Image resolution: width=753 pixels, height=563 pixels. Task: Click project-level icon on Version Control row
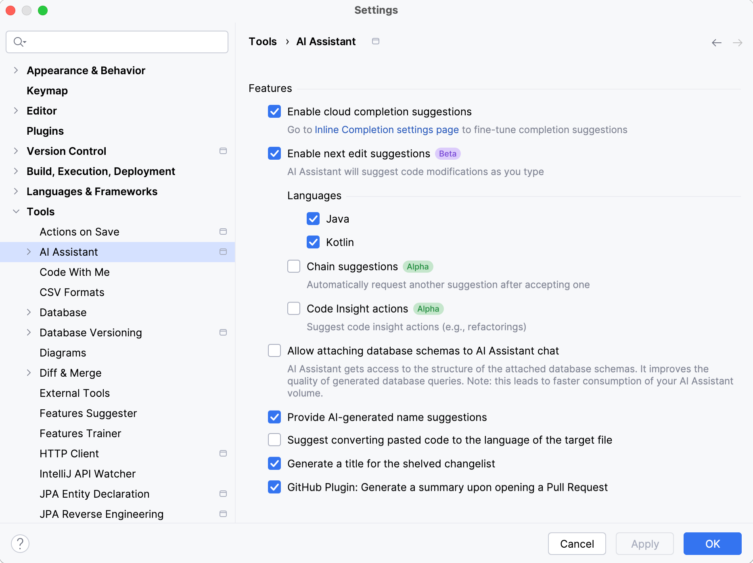(223, 151)
